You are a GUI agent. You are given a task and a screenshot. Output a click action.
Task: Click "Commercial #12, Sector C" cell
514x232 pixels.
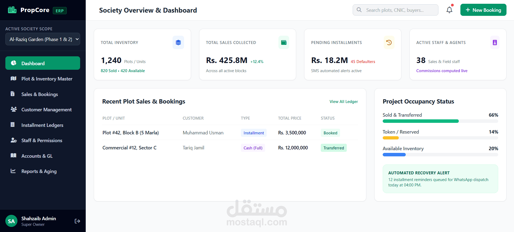[x=129, y=148]
